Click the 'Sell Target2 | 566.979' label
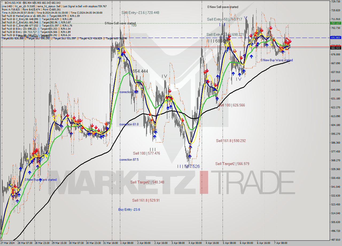The image size is (342, 246). point(232,164)
